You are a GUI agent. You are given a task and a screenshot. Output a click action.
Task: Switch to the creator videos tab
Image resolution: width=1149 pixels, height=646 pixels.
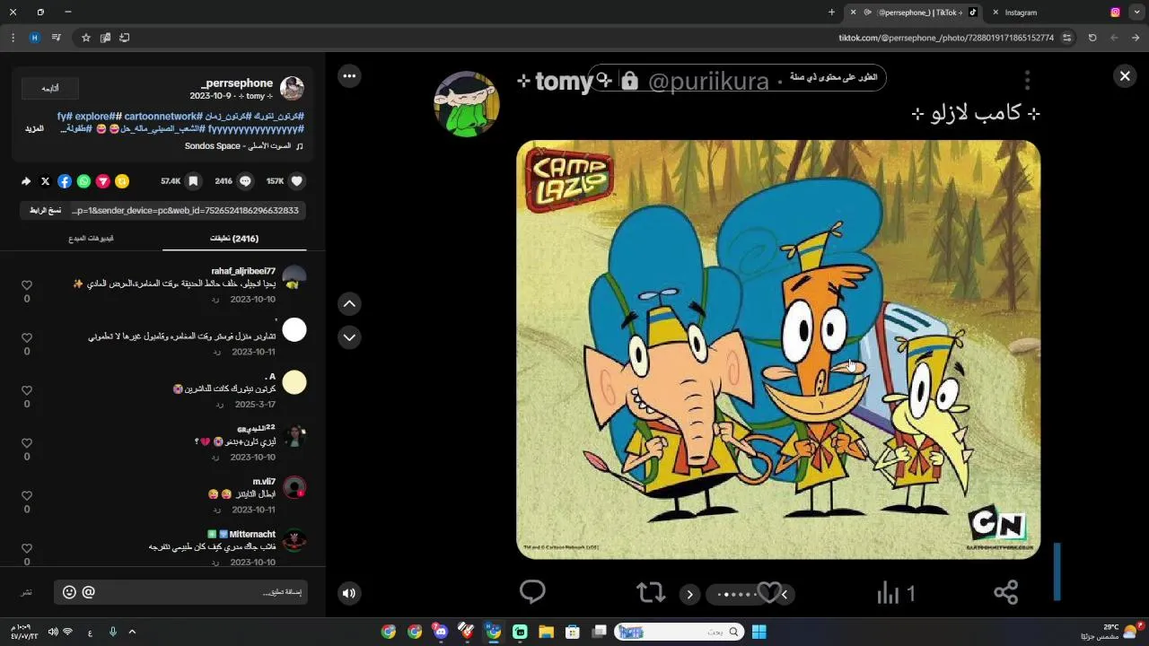tap(91, 239)
